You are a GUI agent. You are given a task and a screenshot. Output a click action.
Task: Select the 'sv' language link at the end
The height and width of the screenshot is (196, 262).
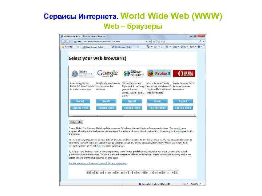tap(176, 173)
